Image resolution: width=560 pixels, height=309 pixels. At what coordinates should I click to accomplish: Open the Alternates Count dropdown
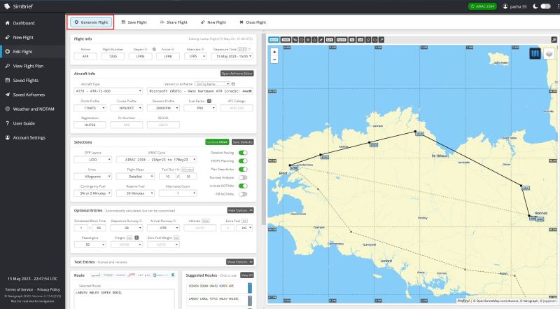[x=178, y=193]
